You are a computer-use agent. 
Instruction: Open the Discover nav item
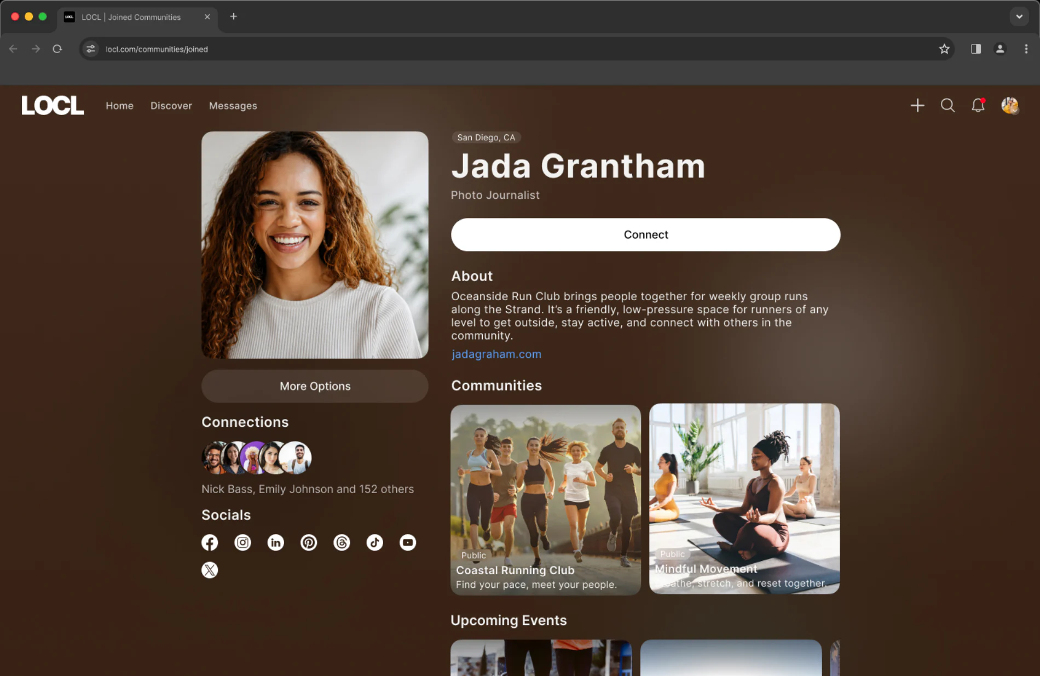(171, 106)
